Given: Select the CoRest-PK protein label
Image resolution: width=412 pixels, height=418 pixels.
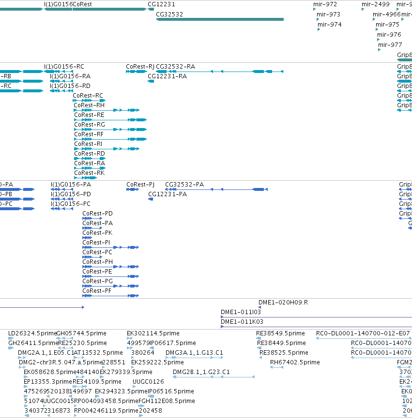Looking at the screenshot, I should [97, 233].
